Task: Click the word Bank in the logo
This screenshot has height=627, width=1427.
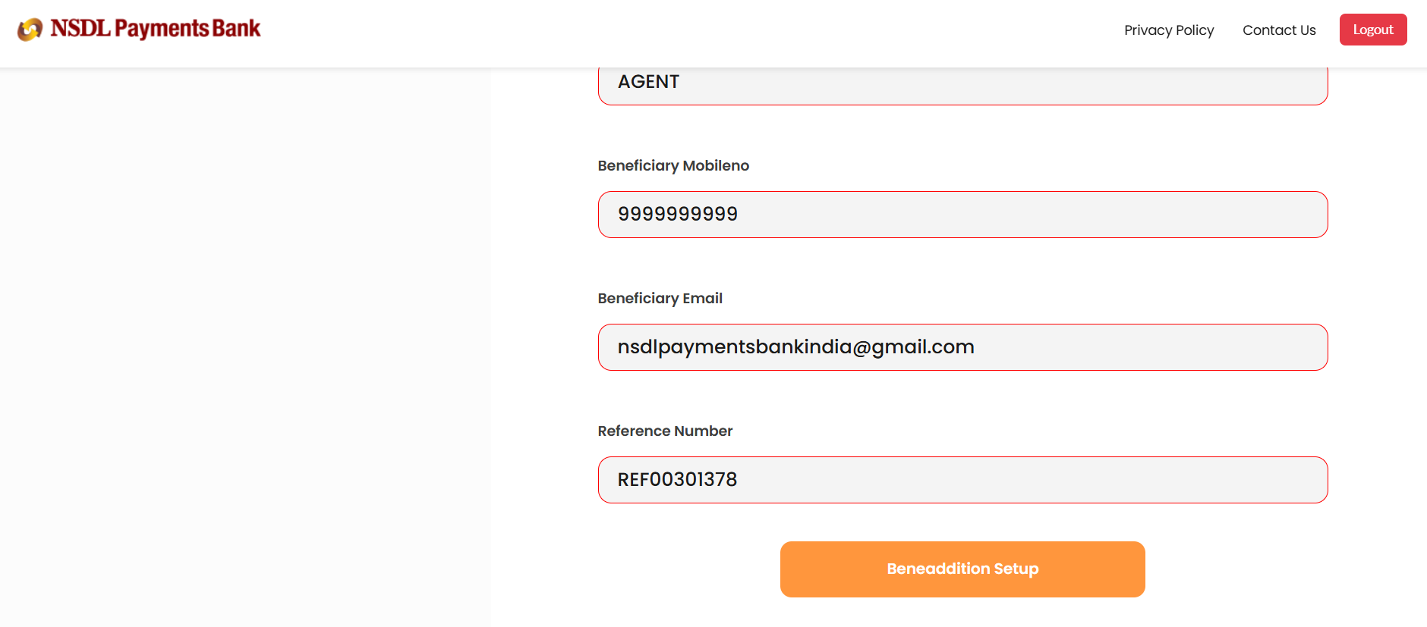Action: (236, 29)
